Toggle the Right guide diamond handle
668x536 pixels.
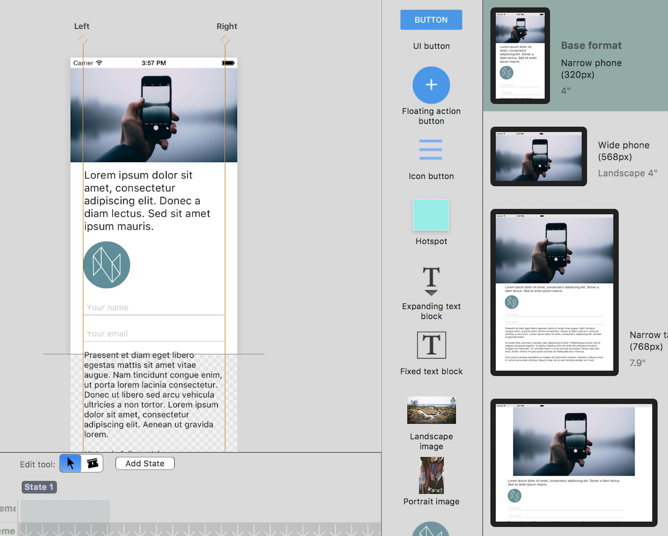point(225,40)
